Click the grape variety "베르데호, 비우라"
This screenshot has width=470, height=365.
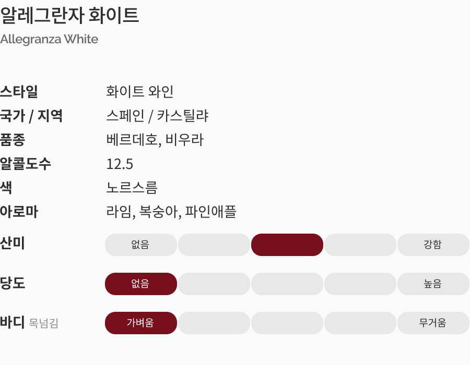pos(155,140)
